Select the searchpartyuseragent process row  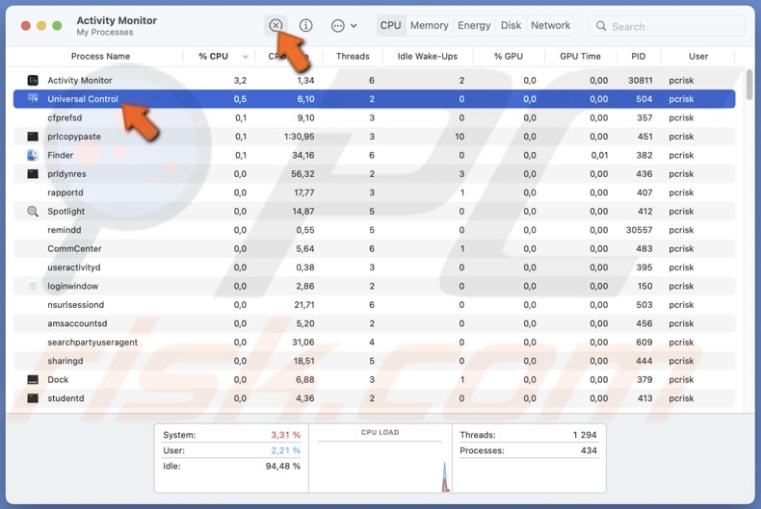(x=374, y=343)
